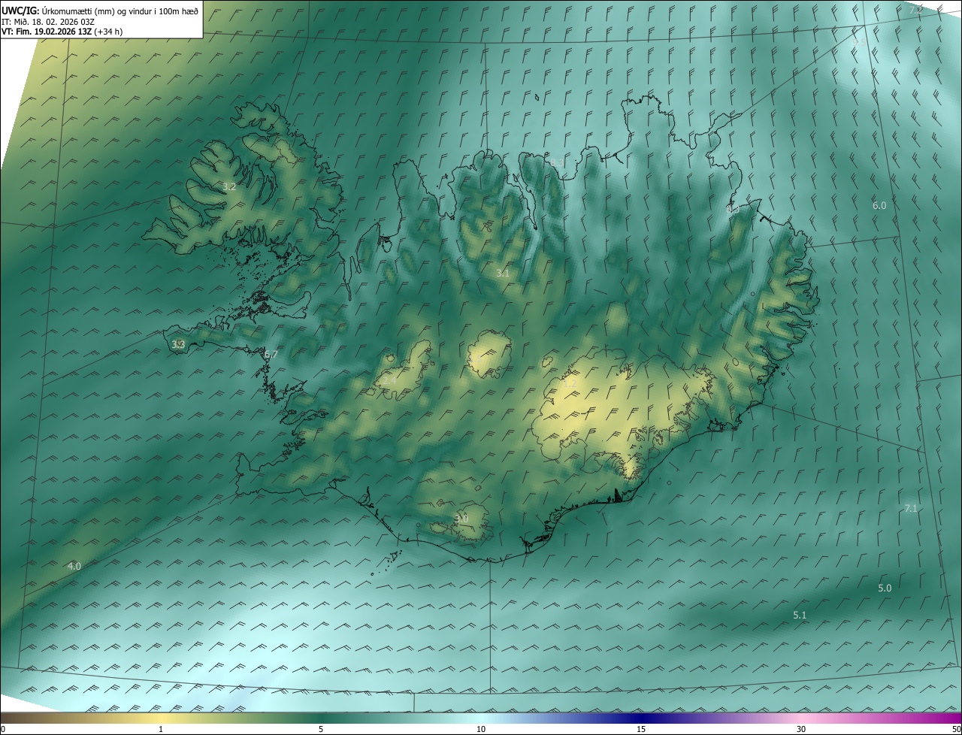Viewport: 962px width, 735px height.
Task: Click the 3.1 value in north Iceland
Action: tap(503, 274)
